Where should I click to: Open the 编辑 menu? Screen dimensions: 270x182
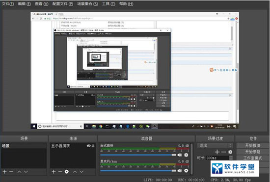(x=24, y=4)
